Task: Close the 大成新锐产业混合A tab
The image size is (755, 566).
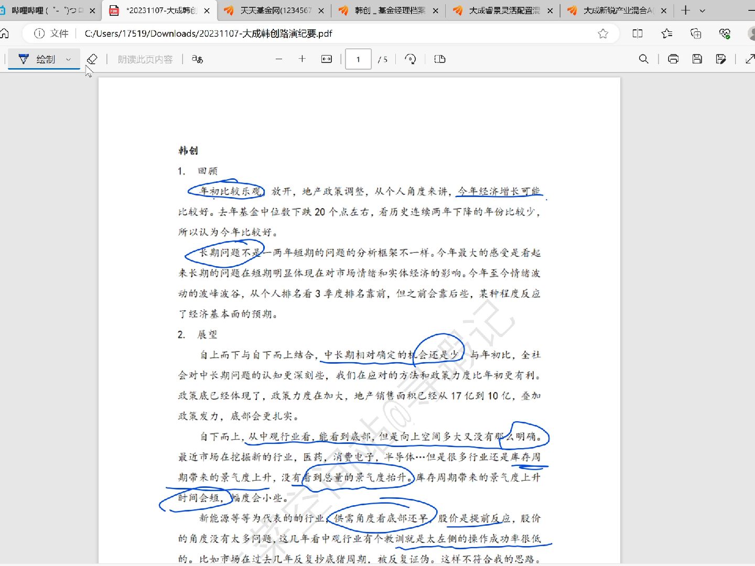Action: [x=664, y=10]
